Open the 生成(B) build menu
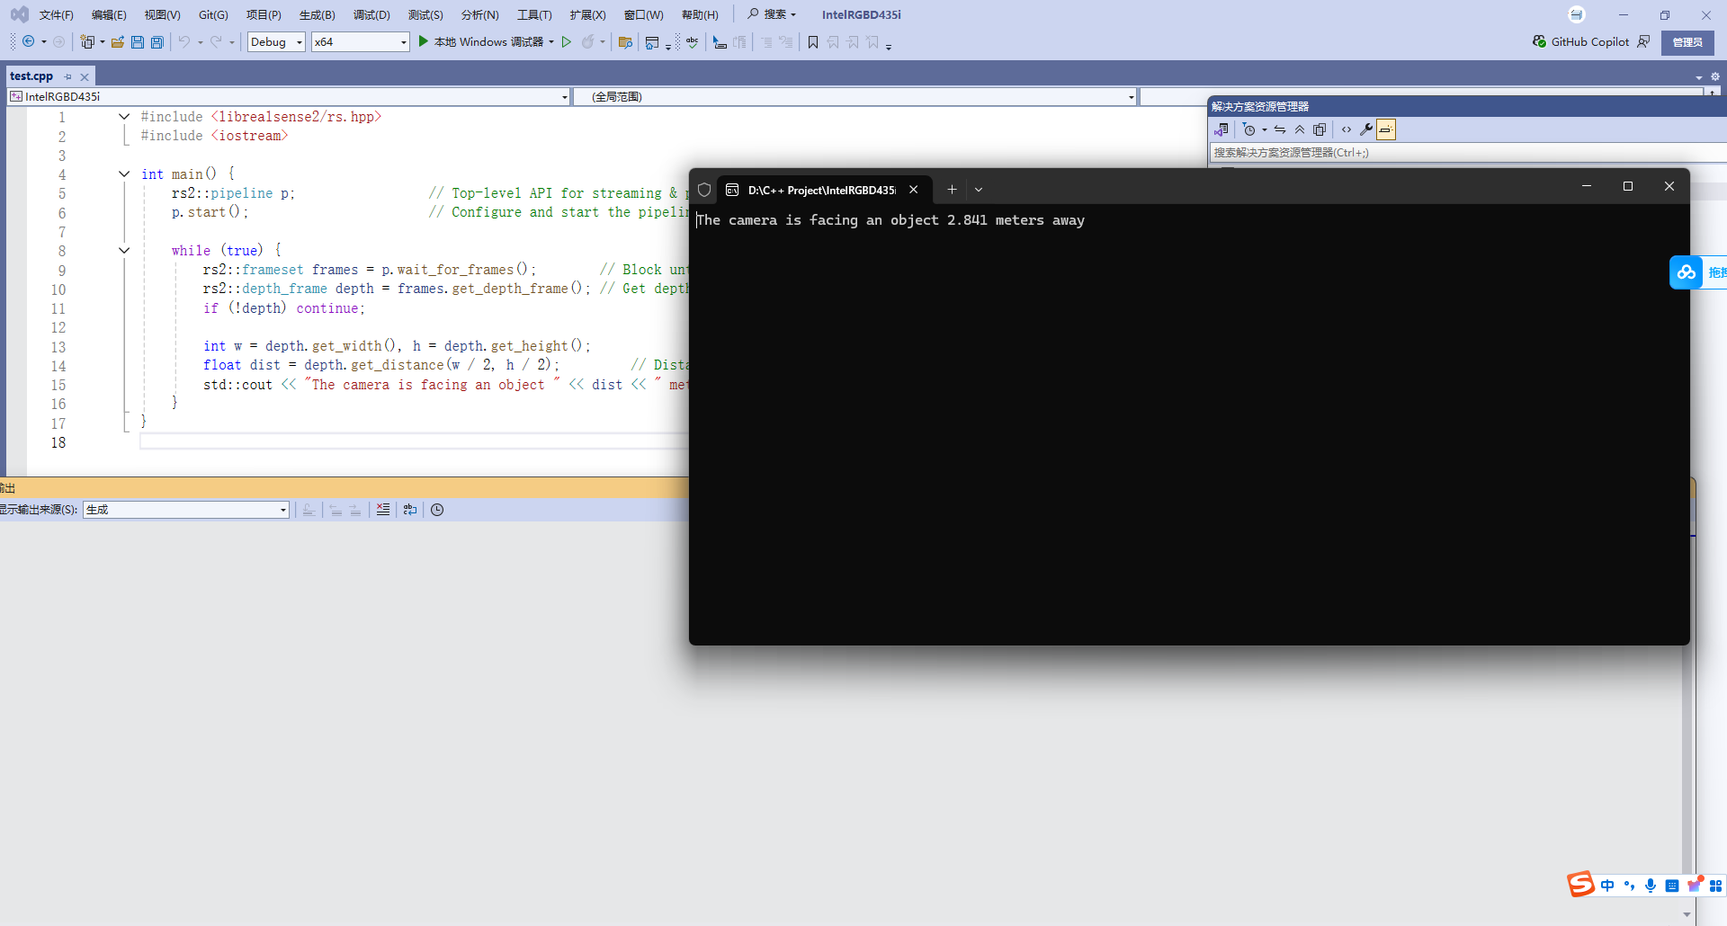This screenshot has height=926, width=1727. click(x=317, y=14)
